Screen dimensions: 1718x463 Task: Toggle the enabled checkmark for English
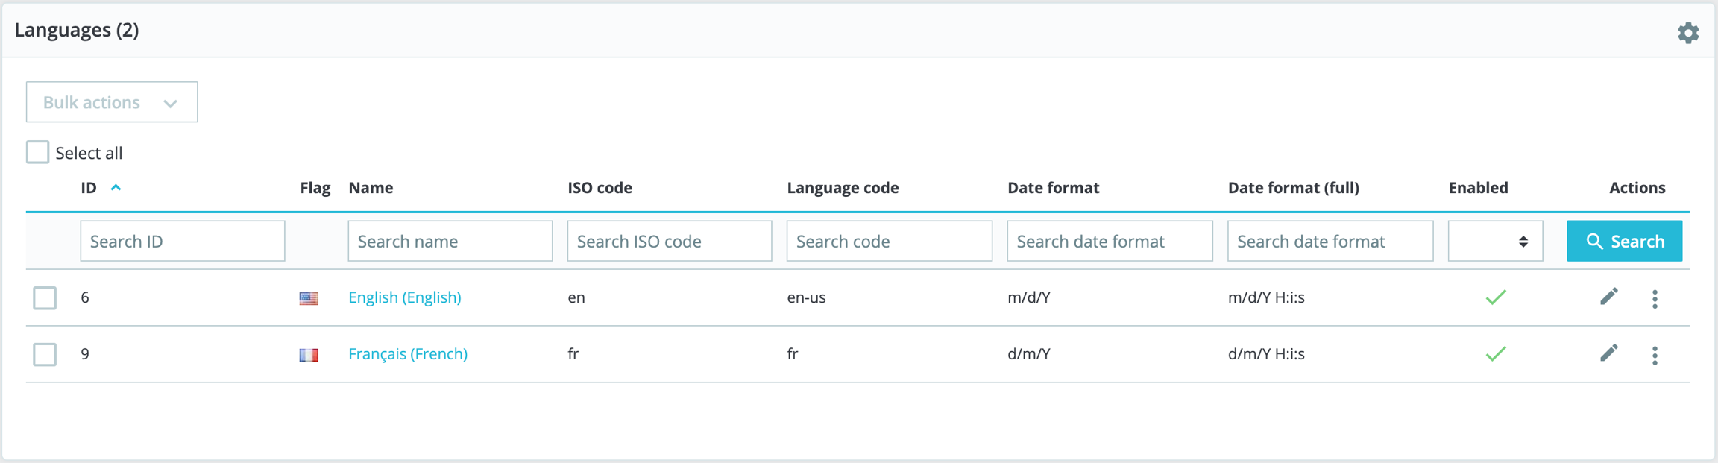1496,297
